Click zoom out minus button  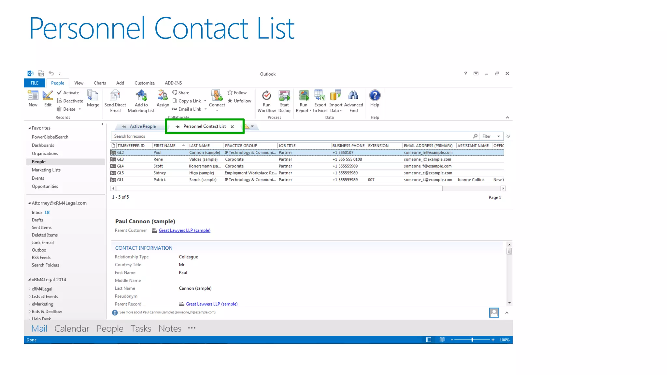[452, 340]
